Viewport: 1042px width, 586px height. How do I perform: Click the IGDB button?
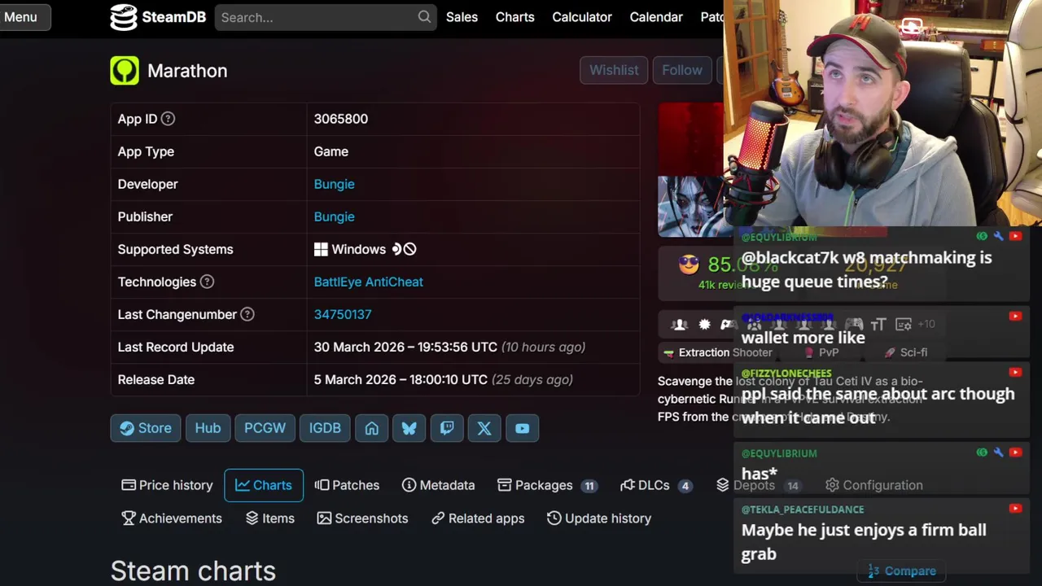point(325,428)
